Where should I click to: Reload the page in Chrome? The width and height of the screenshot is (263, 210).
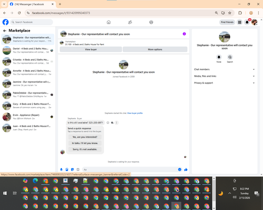19,13
